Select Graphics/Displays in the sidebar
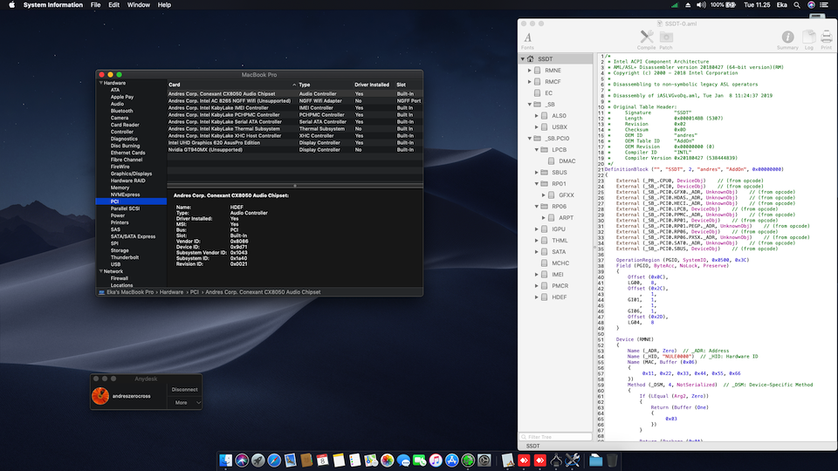 click(x=131, y=174)
